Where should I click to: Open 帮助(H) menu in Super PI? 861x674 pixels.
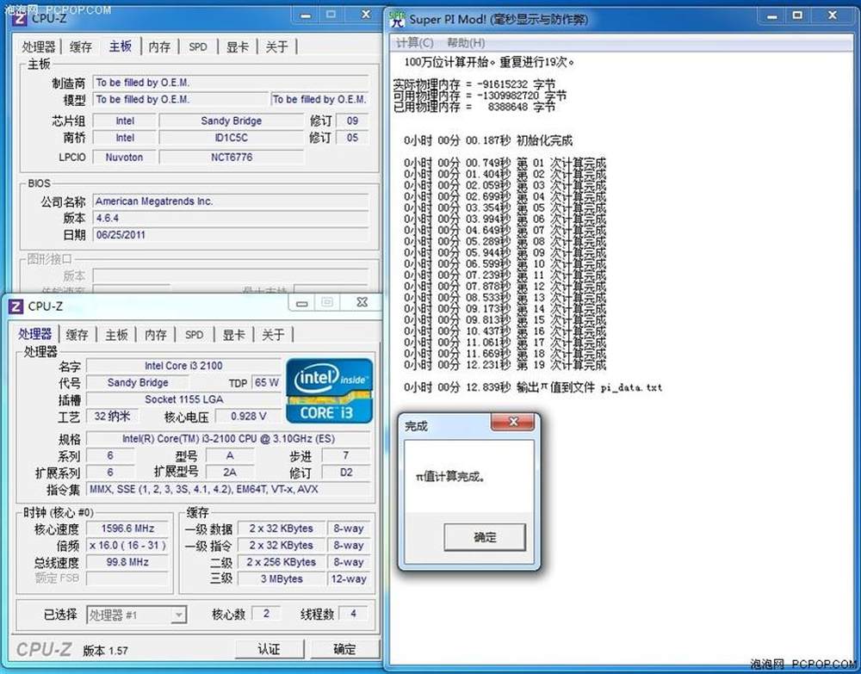(x=466, y=43)
